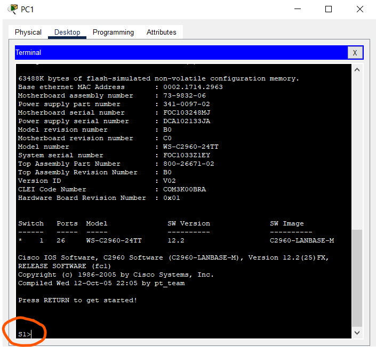Click the Version ID value V02
The height and width of the screenshot is (347, 376).
click(x=170, y=181)
